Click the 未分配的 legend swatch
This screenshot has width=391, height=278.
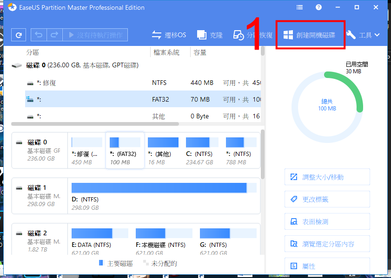click(145, 263)
